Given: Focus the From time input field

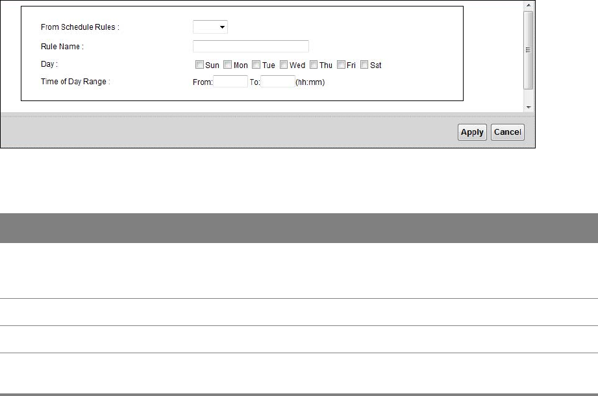Looking at the screenshot, I should click(x=230, y=82).
